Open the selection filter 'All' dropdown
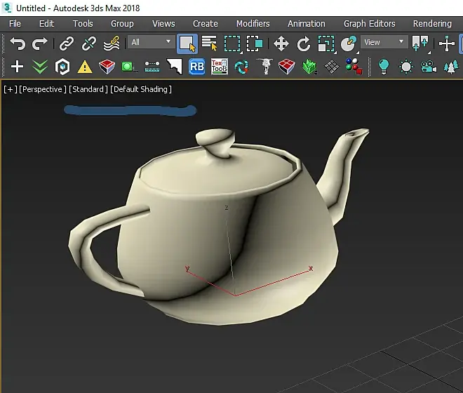Screen dimensions: 463x393 pos(151,42)
